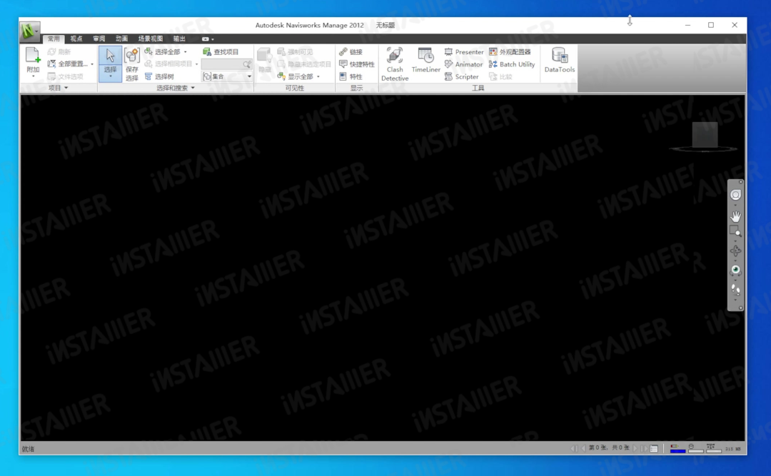Click the web server progress bar indicator
This screenshot has width=771, height=476.
point(713,448)
